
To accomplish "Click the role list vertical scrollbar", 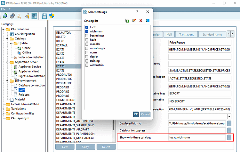I will click(114, 125).
